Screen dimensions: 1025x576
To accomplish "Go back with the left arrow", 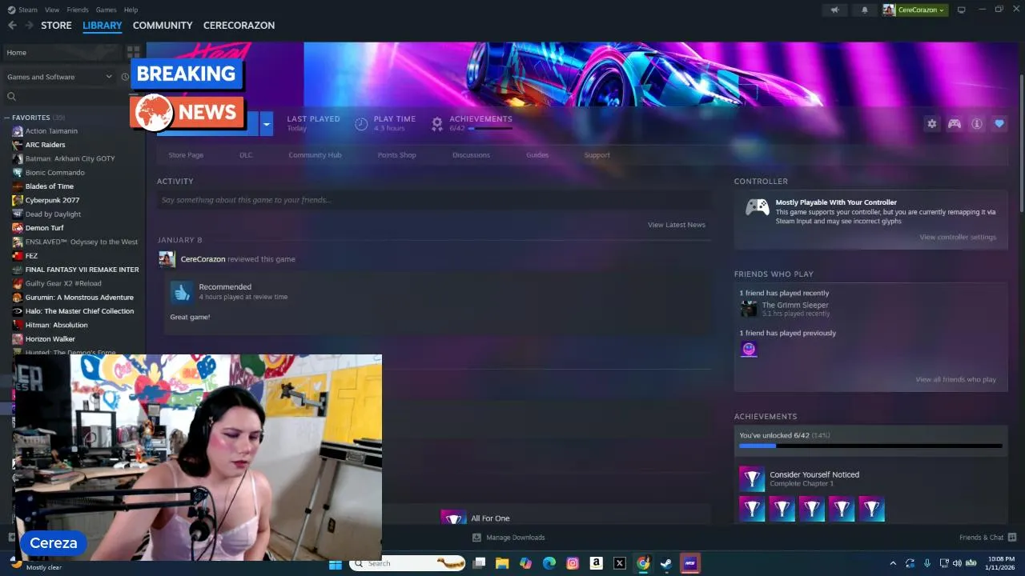I will [x=12, y=25].
